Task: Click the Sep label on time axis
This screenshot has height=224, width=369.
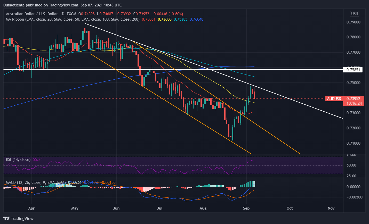Action: 246,208
